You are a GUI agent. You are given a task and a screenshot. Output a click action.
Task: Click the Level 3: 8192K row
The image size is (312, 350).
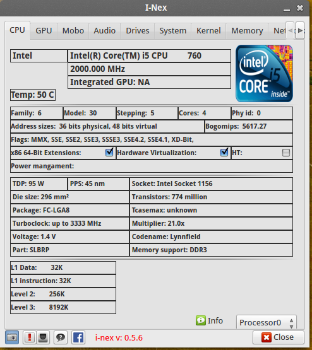tap(63, 307)
